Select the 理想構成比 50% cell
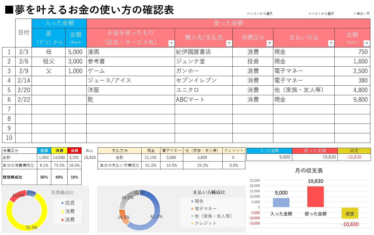374x235 pixels. point(44,177)
